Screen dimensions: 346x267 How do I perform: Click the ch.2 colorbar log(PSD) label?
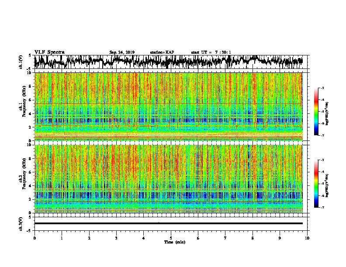[x=327, y=185]
